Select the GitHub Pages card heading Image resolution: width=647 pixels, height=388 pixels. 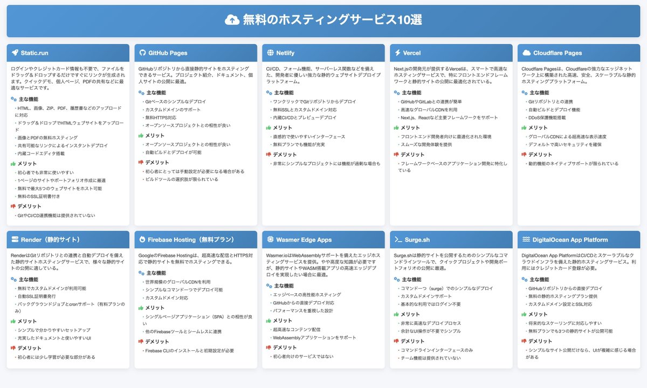coord(168,53)
